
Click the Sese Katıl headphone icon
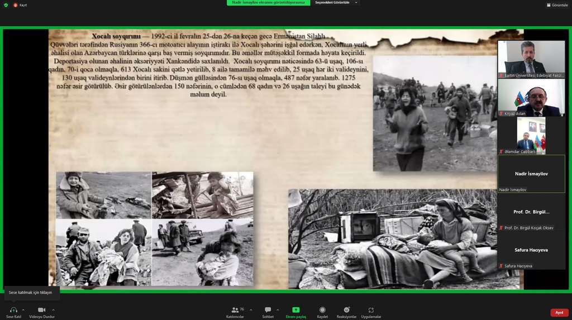tap(13, 310)
